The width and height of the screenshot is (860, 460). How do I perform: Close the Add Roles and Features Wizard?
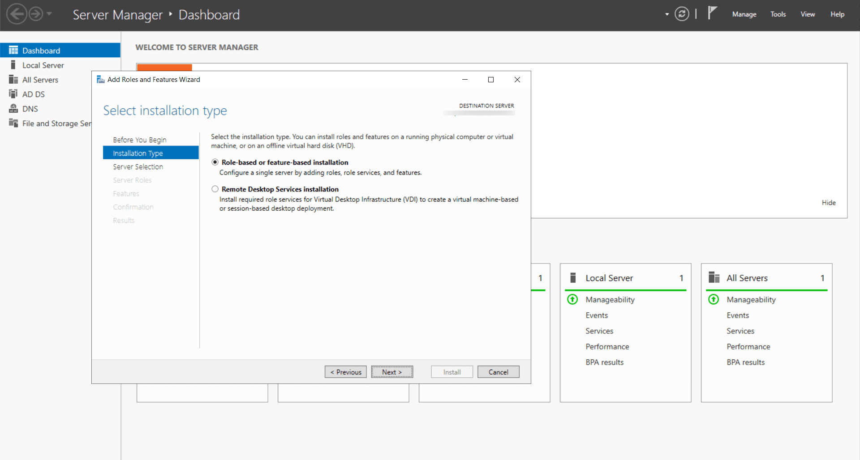click(517, 80)
